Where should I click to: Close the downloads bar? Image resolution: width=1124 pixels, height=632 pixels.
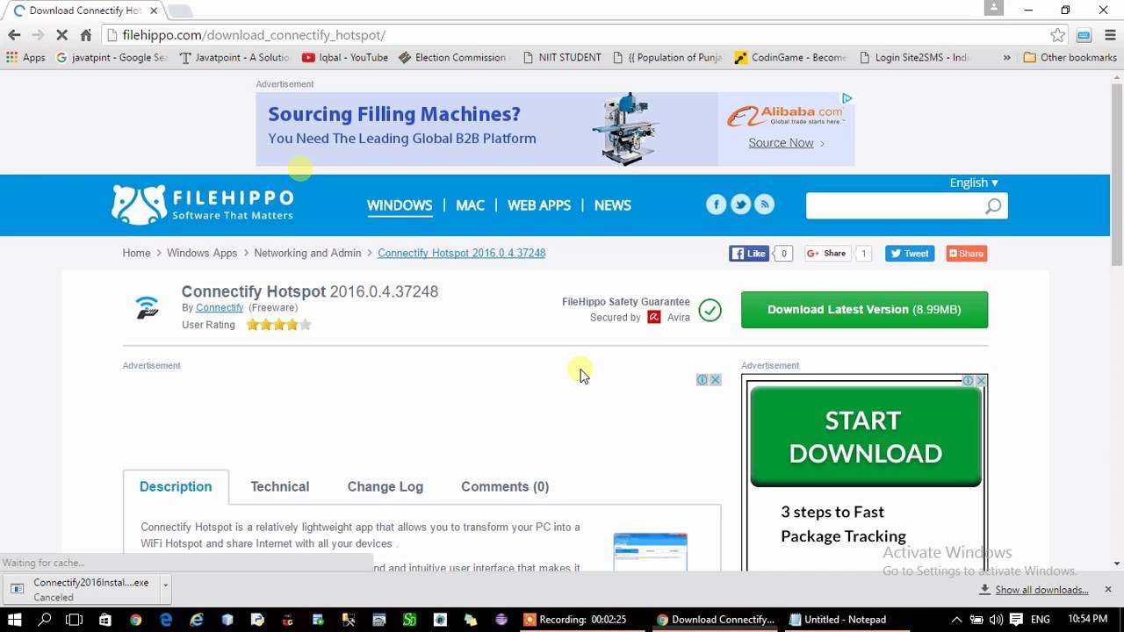[x=1108, y=589]
